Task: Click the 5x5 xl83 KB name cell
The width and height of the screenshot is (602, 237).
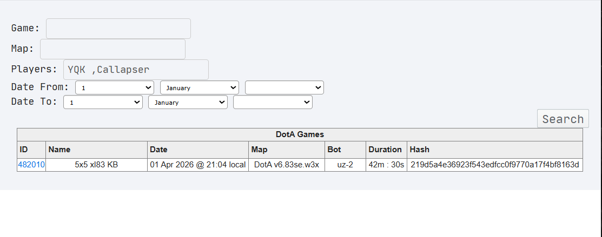Action: [x=96, y=165]
